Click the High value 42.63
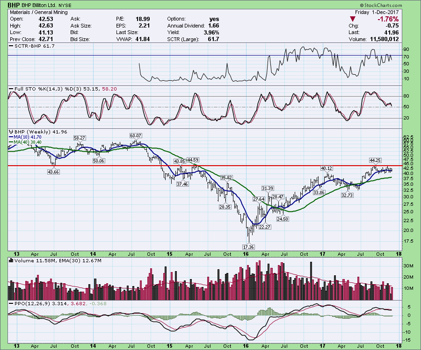This screenshot has width=421, height=350. point(46,26)
